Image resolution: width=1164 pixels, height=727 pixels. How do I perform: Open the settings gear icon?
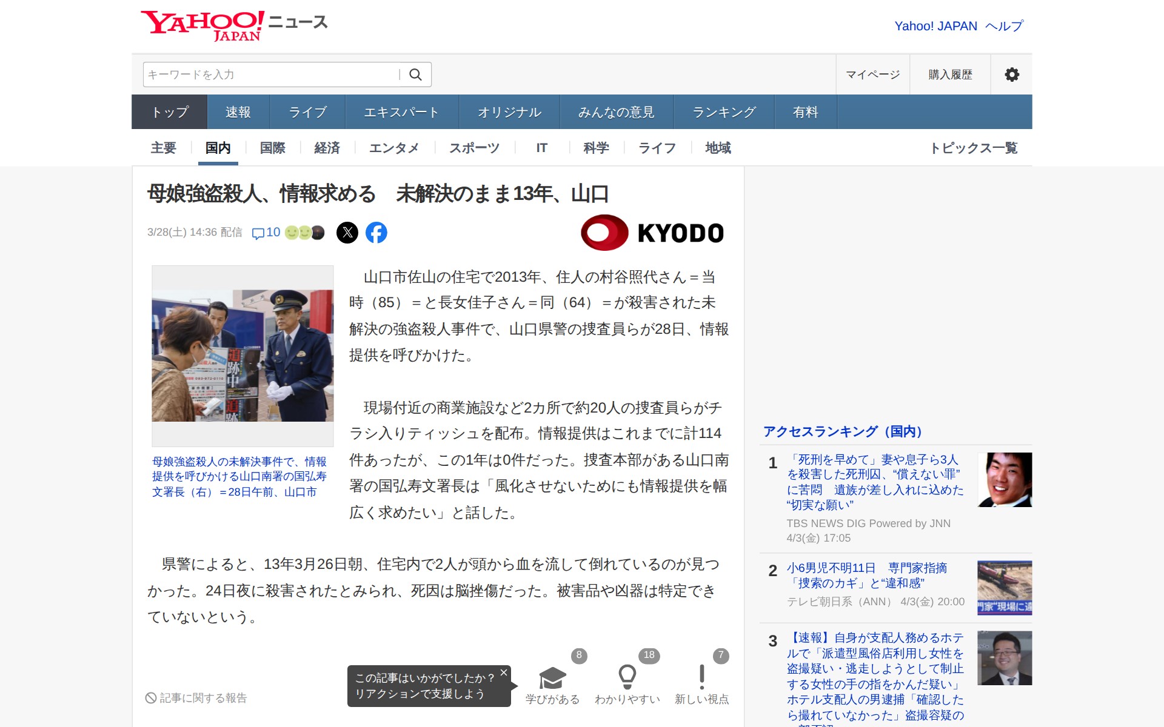coord(1011,75)
